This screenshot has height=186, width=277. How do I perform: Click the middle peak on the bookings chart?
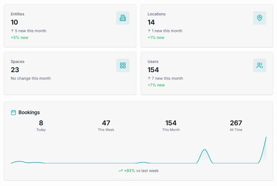pos(205,150)
